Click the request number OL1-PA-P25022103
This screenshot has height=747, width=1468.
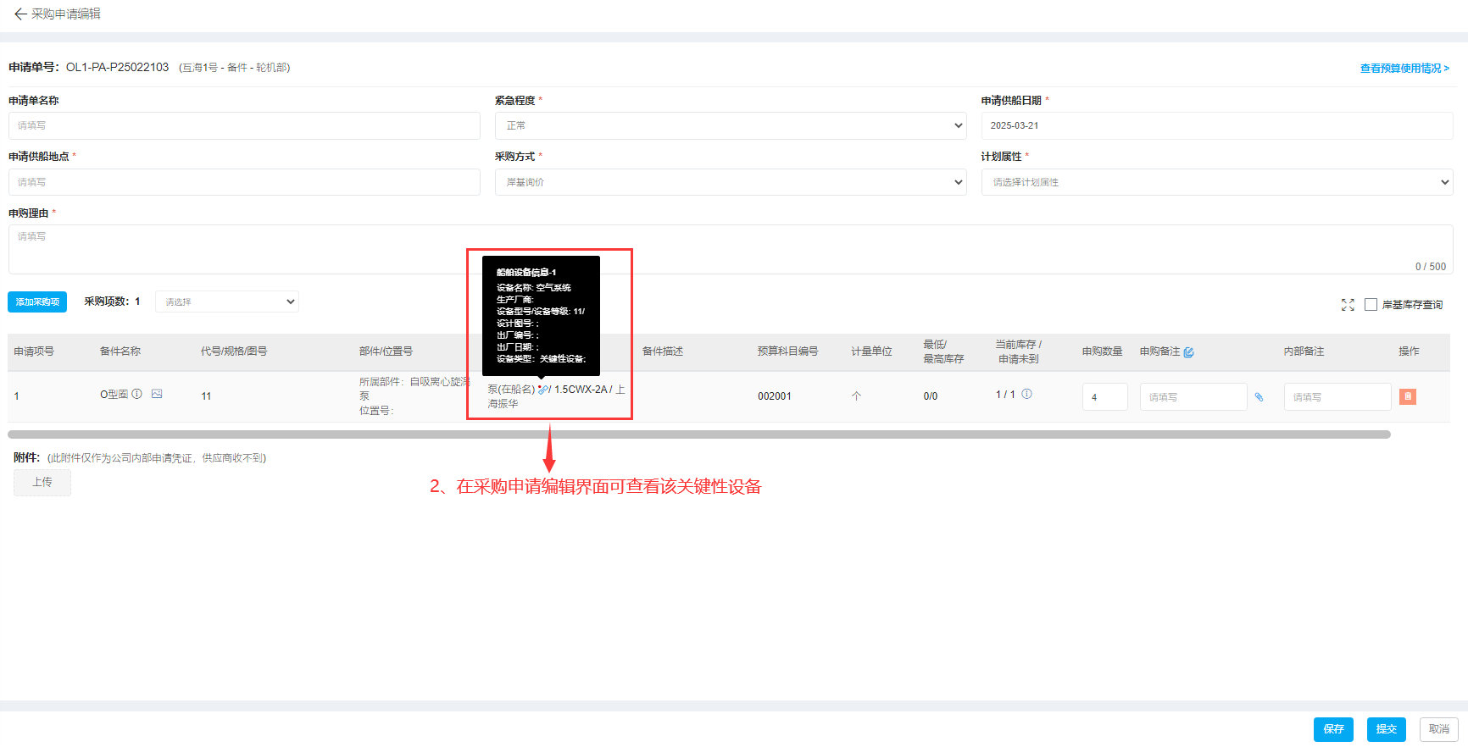coord(117,67)
